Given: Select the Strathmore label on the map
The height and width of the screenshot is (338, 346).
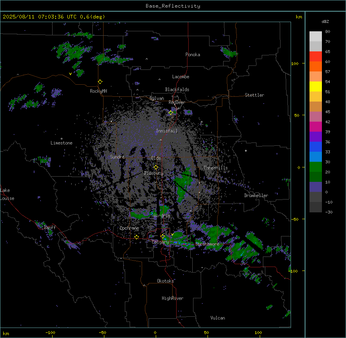Looking at the screenshot, I should click(207, 244).
